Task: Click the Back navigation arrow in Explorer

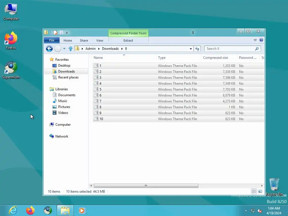Action: coord(49,49)
